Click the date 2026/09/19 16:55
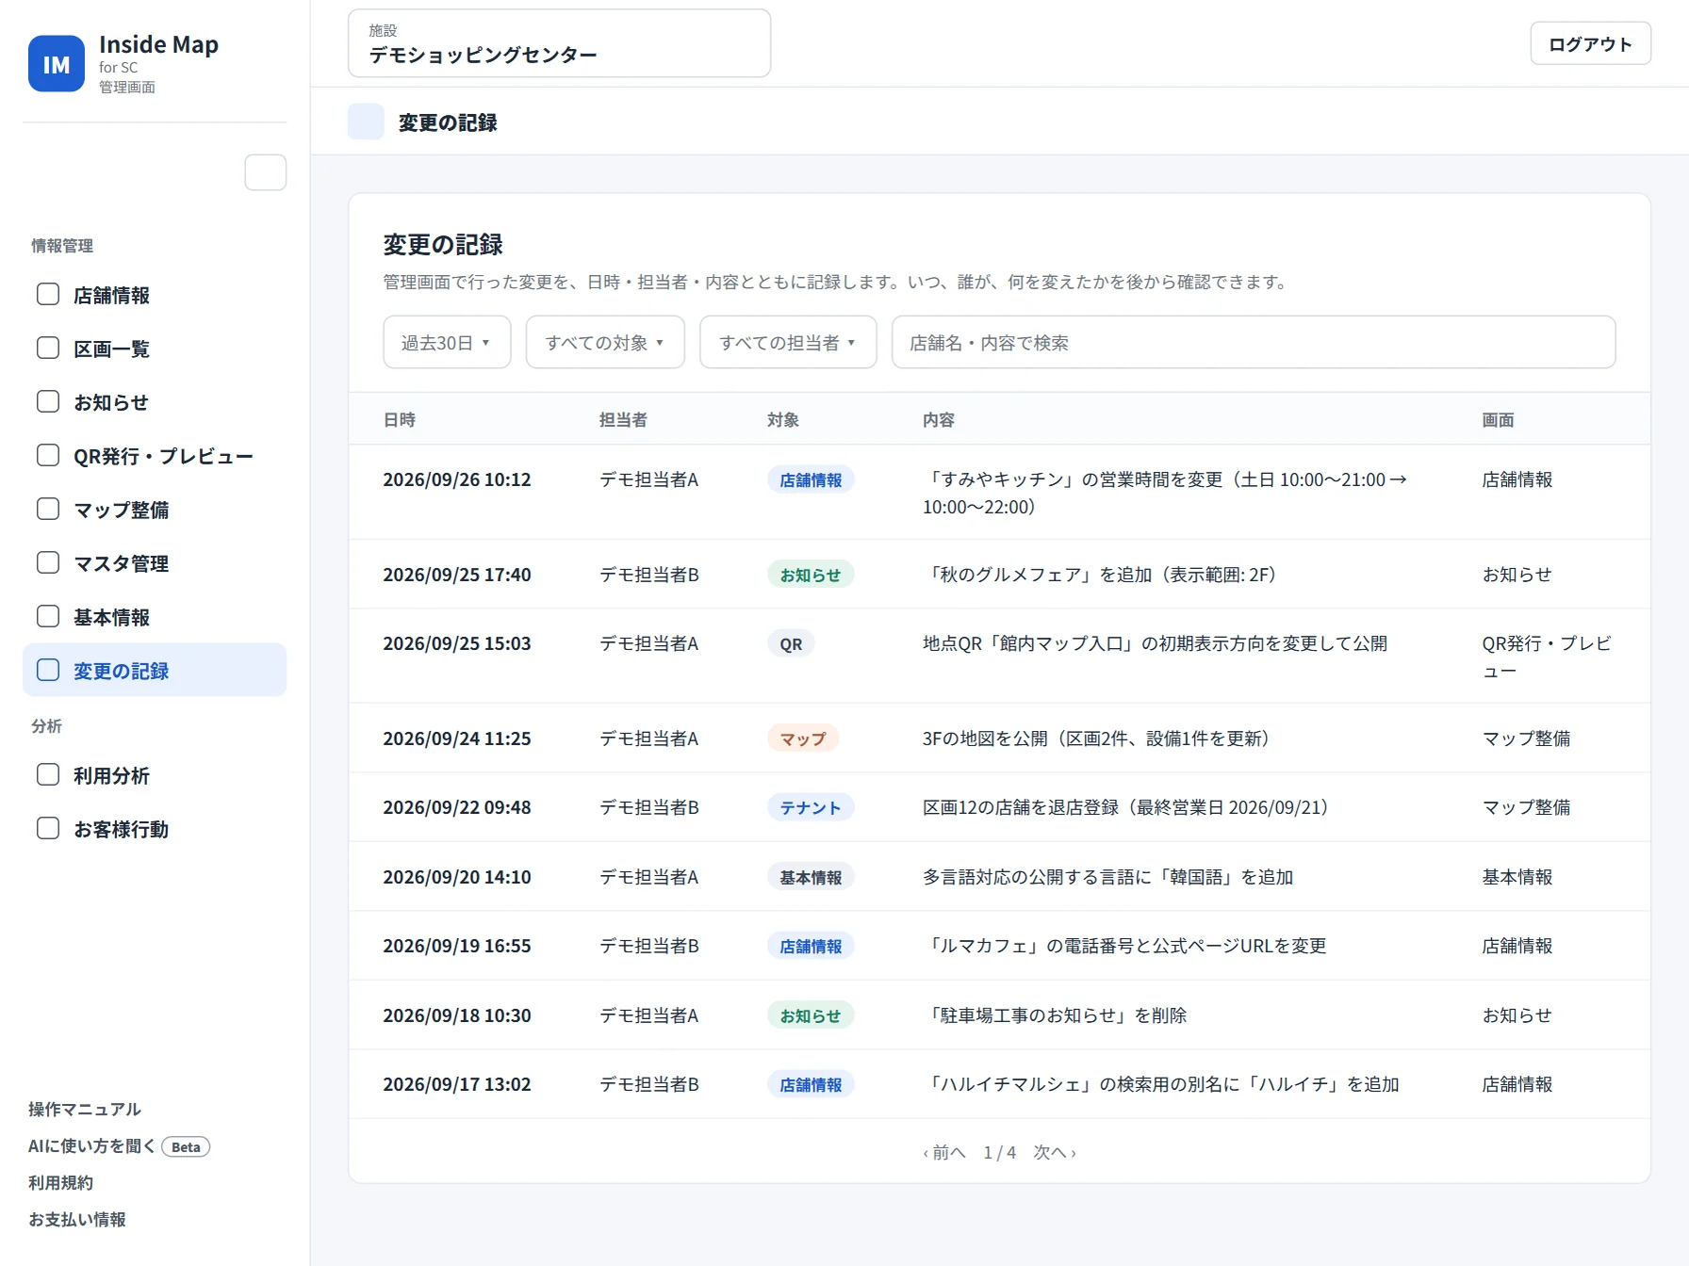Screen dimensions: 1689x1266 (x=457, y=946)
